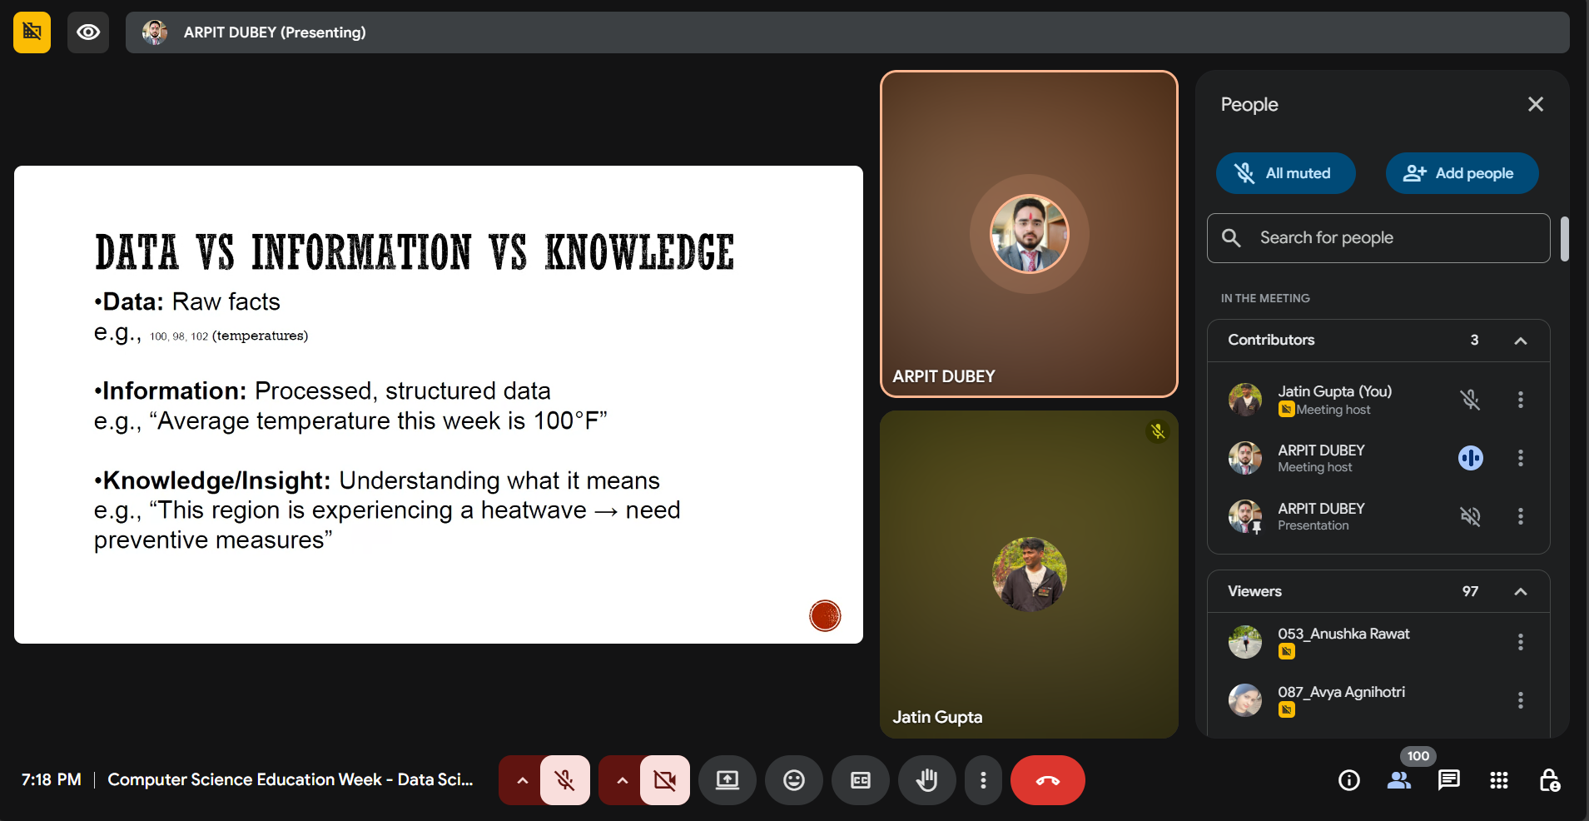
Task: Click the present screen icon
Action: pos(727,780)
